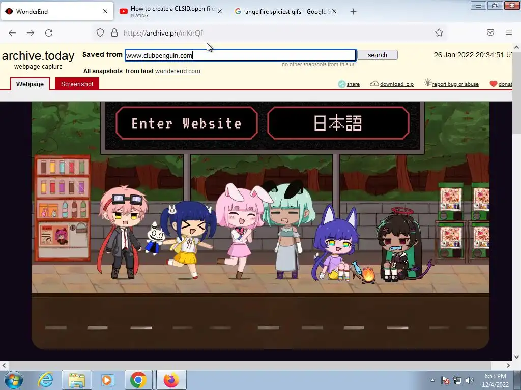Open Google Chrome from the taskbar
Screen dimensions: 521x390
pyautogui.click(x=138, y=380)
